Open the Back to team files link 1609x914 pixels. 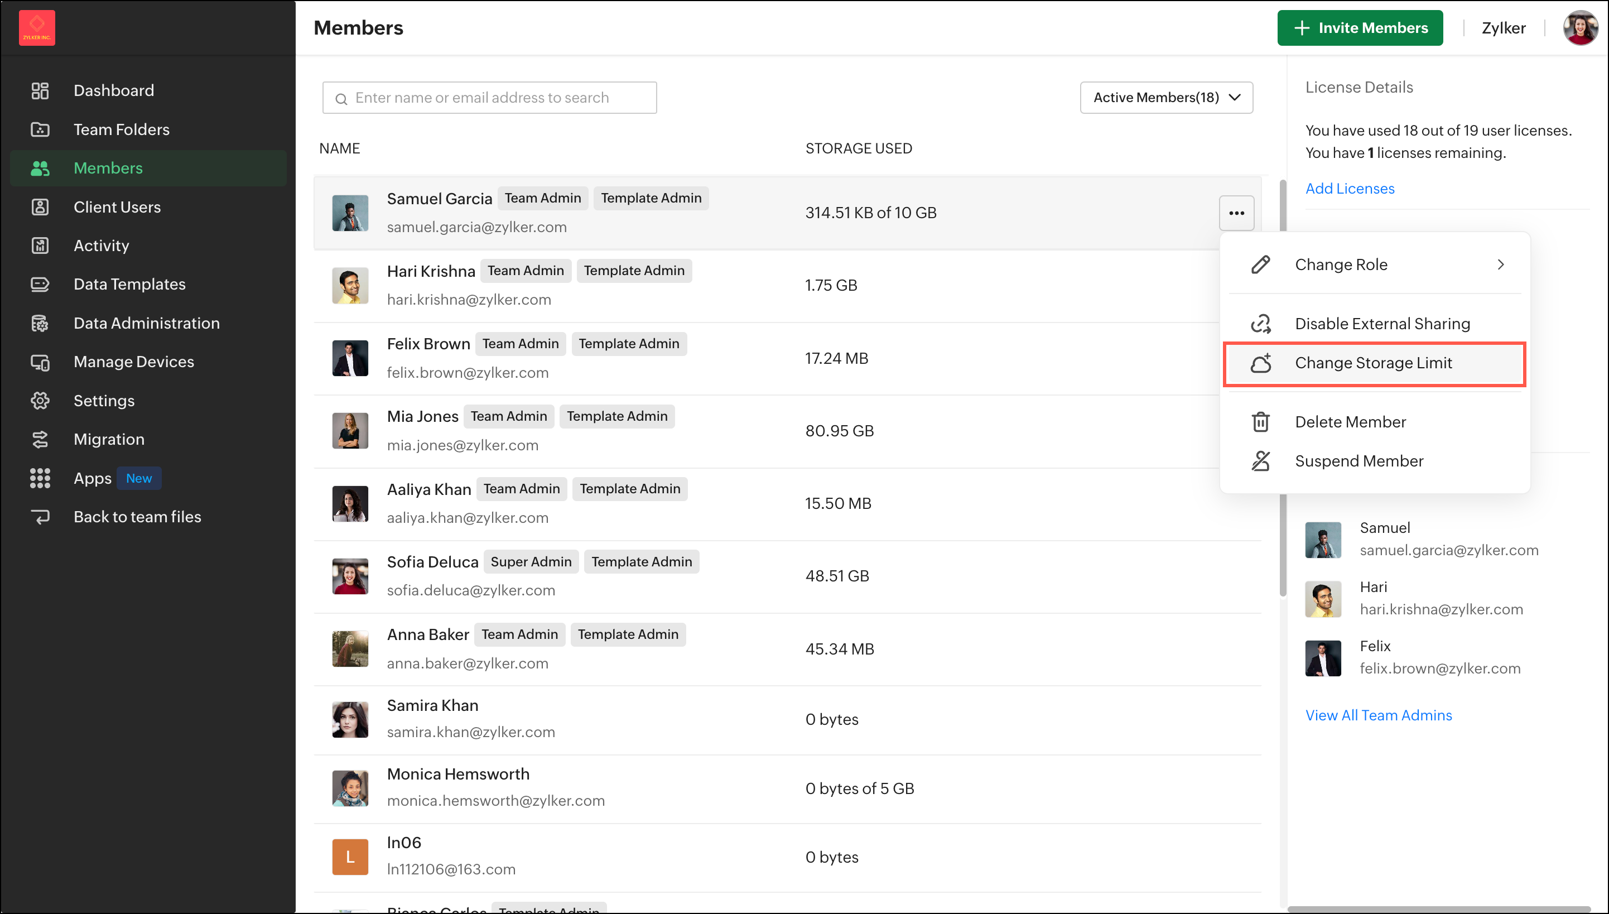click(x=148, y=517)
